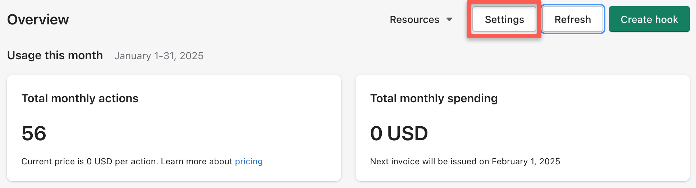This screenshot has width=696, height=188.
Task: Click the Current price is 0 USD text
Action: click(67, 161)
